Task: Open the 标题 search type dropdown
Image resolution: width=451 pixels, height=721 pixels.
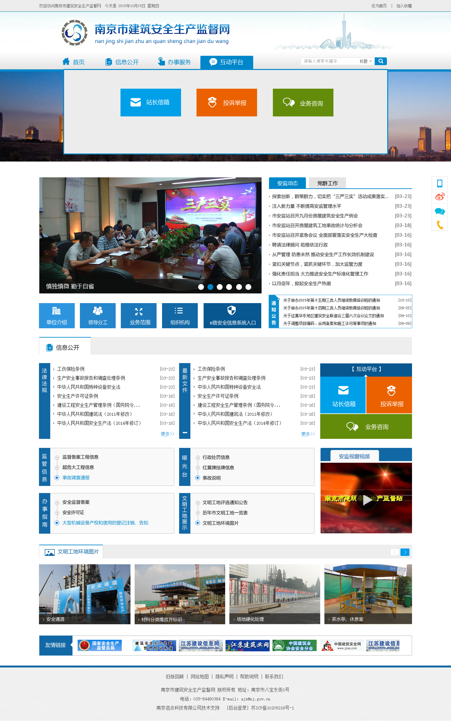Action: tap(366, 61)
